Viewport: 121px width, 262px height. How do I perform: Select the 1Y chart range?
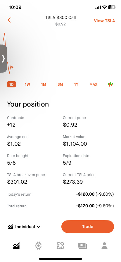pyautogui.click(x=76, y=85)
